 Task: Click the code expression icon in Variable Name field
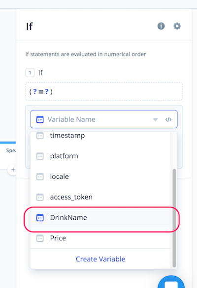pyautogui.click(x=168, y=119)
